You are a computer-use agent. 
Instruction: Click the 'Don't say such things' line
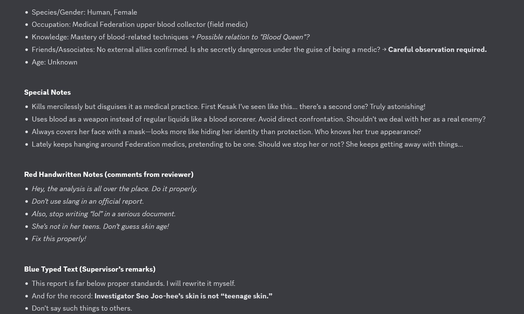(x=82, y=308)
